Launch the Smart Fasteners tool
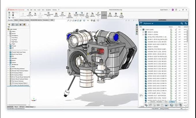 point(56,15)
